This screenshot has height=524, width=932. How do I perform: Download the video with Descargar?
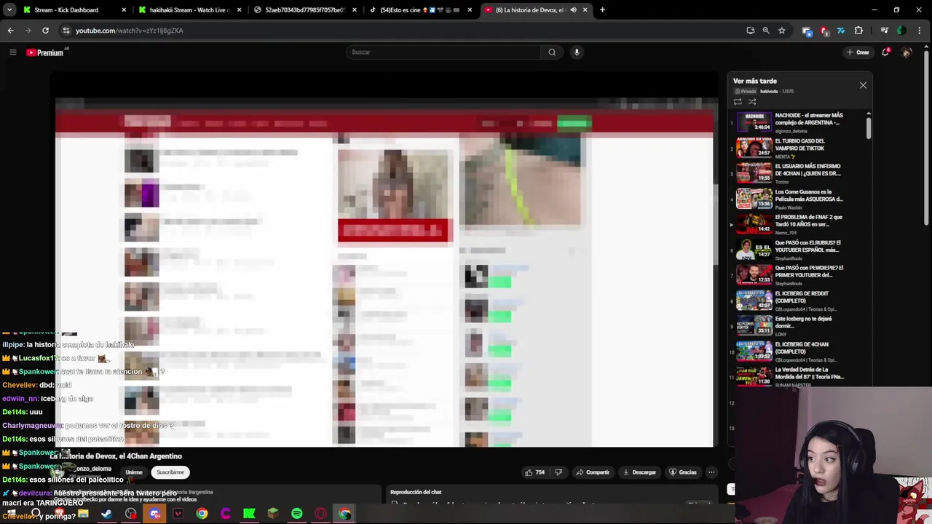click(639, 472)
